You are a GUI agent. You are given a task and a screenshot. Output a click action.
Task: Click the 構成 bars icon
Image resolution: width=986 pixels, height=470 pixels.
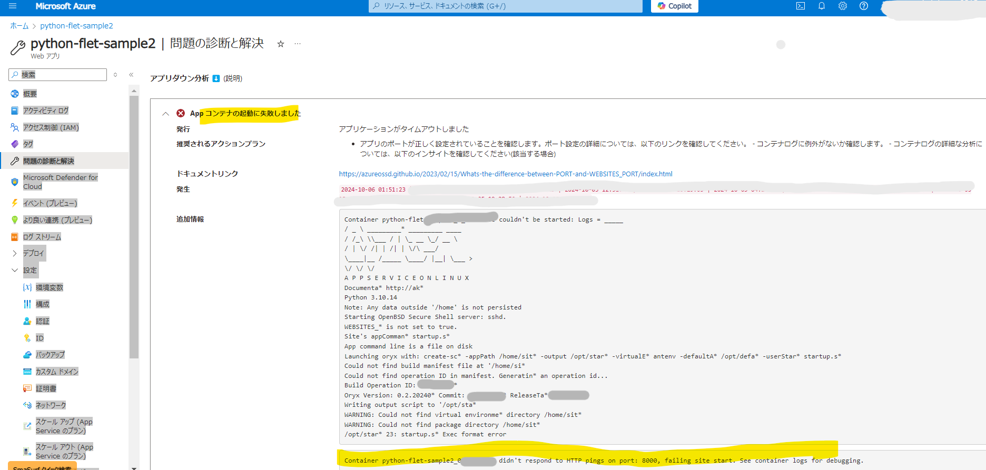pos(27,304)
